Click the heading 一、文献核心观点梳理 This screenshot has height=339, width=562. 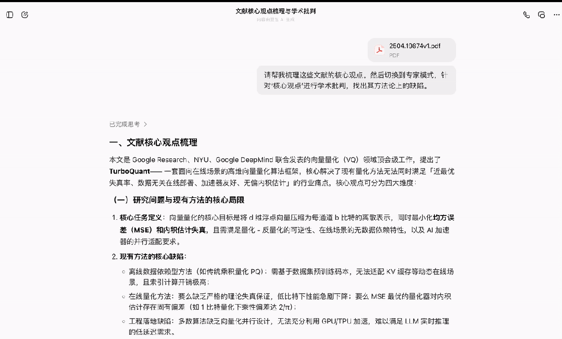pos(154,143)
